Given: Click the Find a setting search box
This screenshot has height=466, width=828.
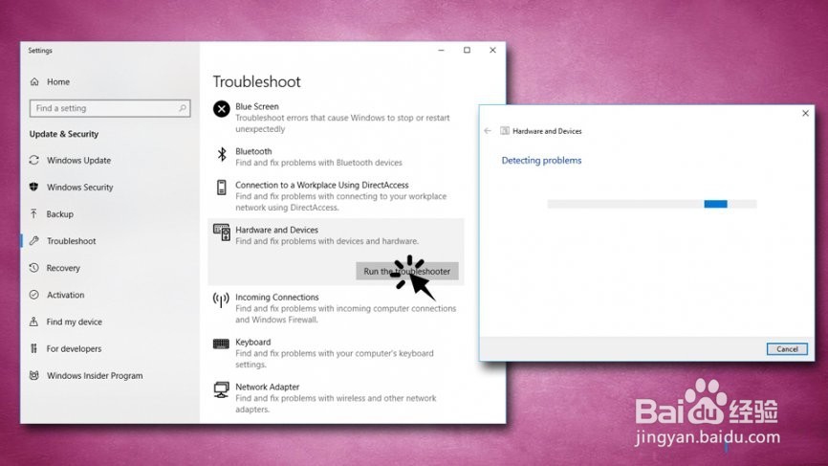Looking at the screenshot, I should coord(110,108).
